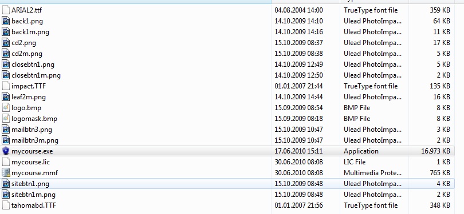Click the logomask.bmp file icon

pos(6,119)
